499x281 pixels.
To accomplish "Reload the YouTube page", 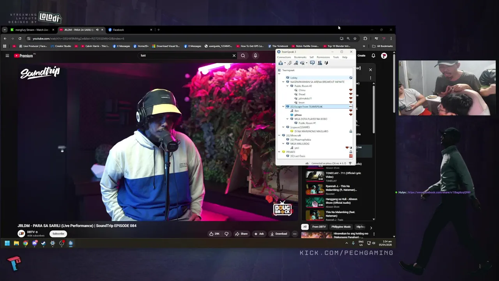I will (x=20, y=39).
